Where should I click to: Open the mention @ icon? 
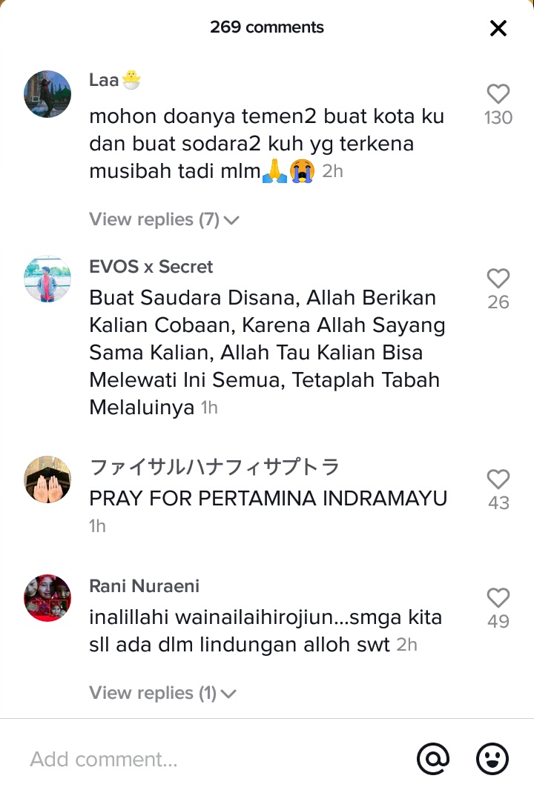click(x=433, y=758)
